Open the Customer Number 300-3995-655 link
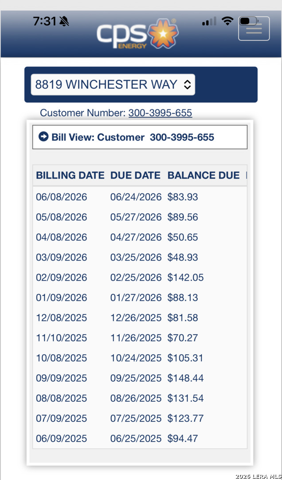282x480 pixels. (x=160, y=113)
